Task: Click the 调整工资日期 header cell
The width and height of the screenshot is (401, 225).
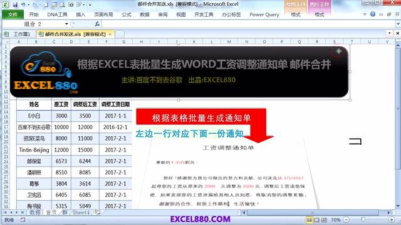Action: (x=115, y=104)
